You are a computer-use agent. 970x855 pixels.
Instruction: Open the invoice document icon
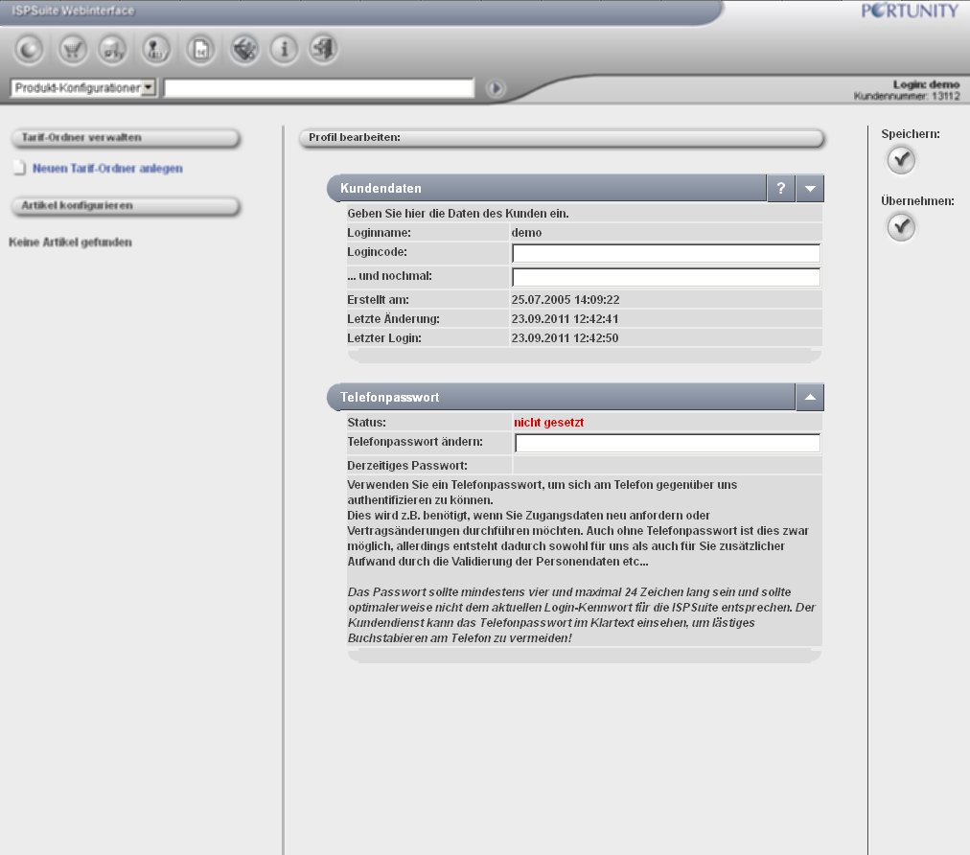[200, 49]
